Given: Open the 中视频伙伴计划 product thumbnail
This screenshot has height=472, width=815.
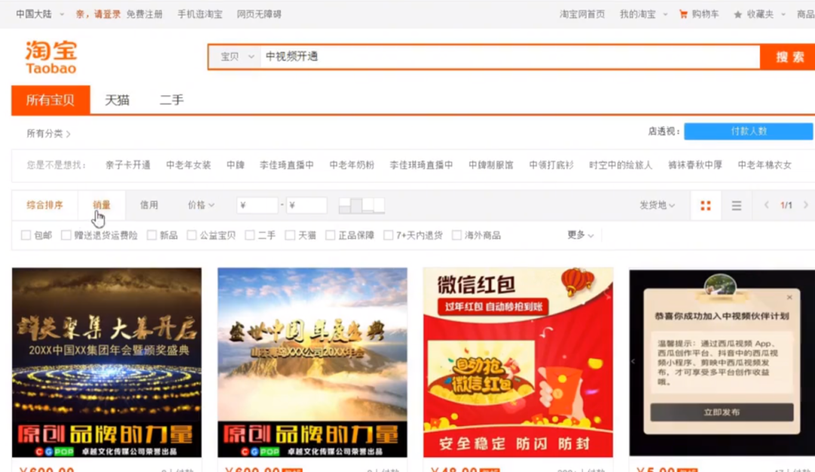Looking at the screenshot, I should pyautogui.click(x=722, y=362).
